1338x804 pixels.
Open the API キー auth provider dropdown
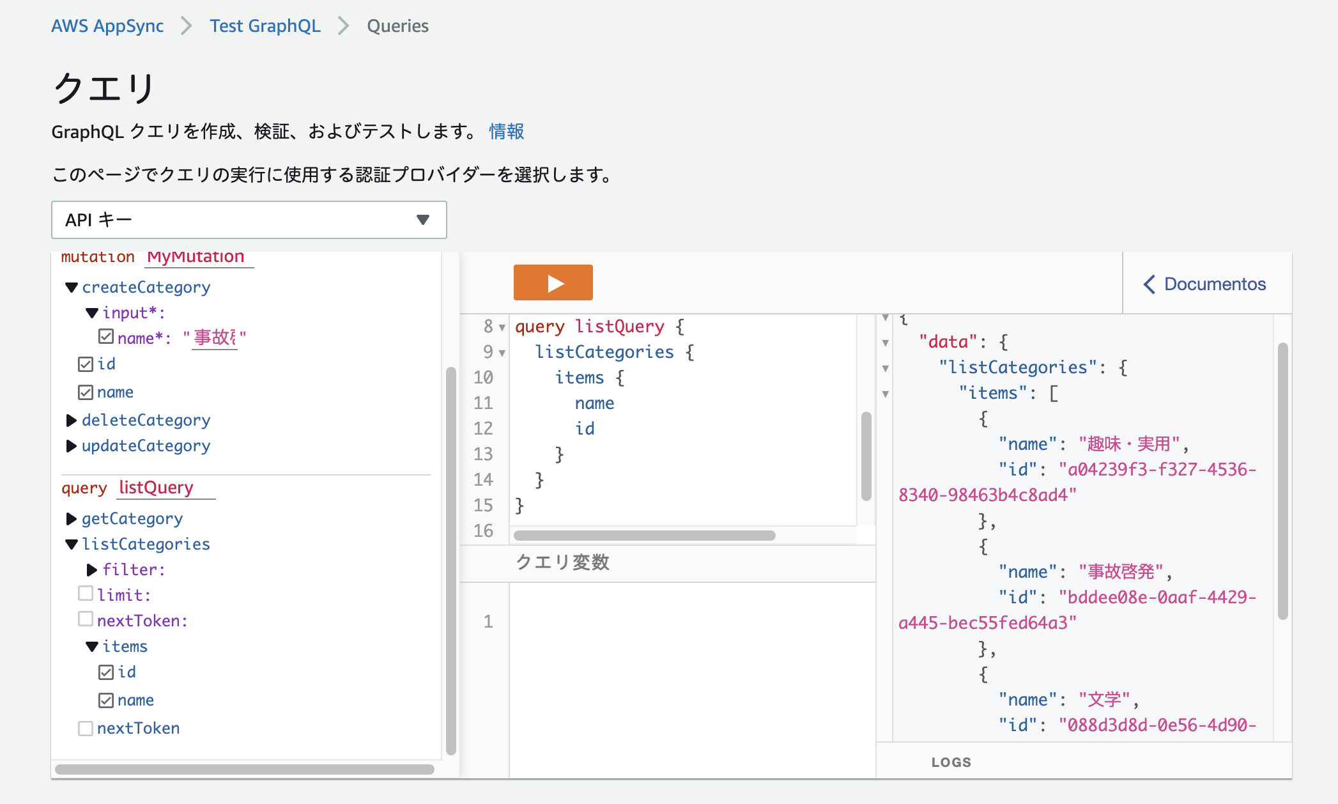tap(249, 220)
